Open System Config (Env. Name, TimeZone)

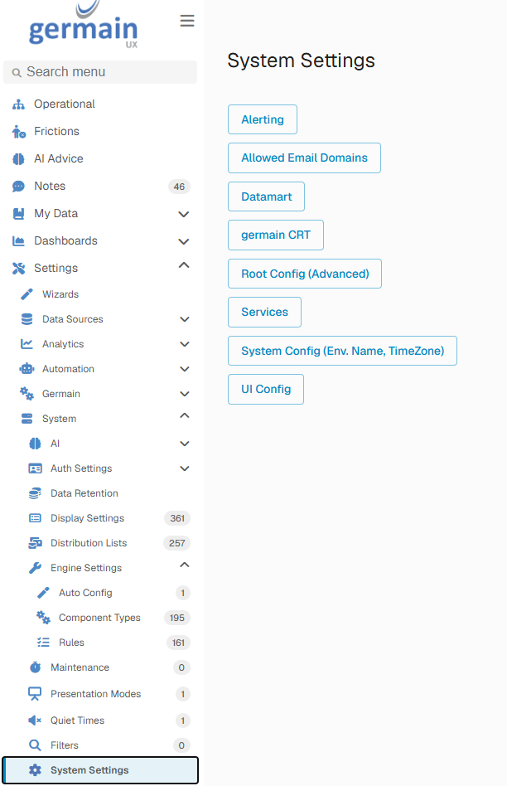click(342, 351)
